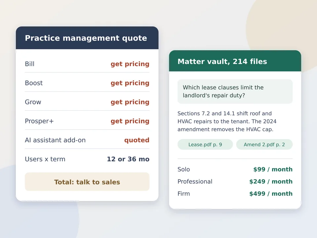317x238 pixels.
Task: Click the 'Boost' plan label
Action: pos(34,83)
